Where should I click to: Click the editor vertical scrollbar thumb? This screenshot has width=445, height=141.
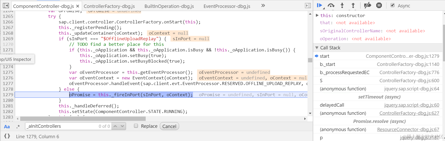[x=310, y=60]
